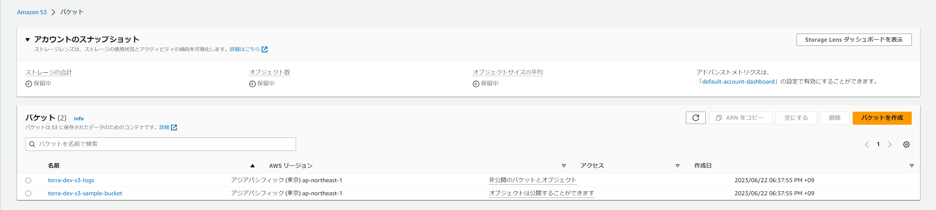This screenshot has height=210, width=936.
Task: Click clock icon under ストレージの合計
Action: (x=28, y=84)
